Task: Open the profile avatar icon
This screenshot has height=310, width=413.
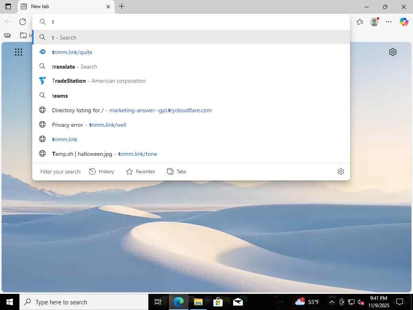Action: [x=374, y=22]
